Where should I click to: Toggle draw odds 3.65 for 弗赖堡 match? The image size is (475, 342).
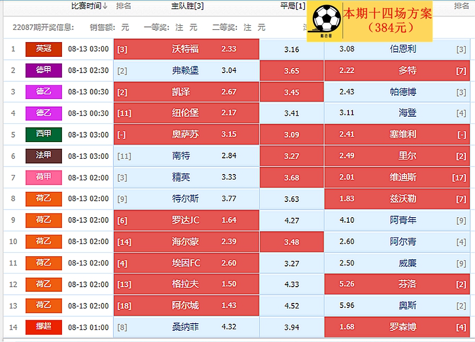coord(291,71)
